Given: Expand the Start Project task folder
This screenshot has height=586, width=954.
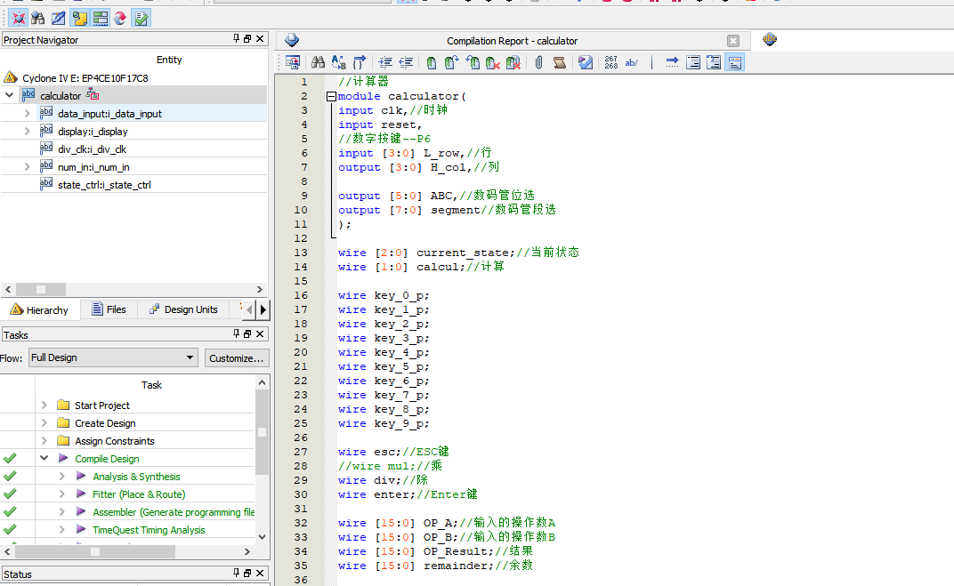Looking at the screenshot, I should click(x=44, y=405).
